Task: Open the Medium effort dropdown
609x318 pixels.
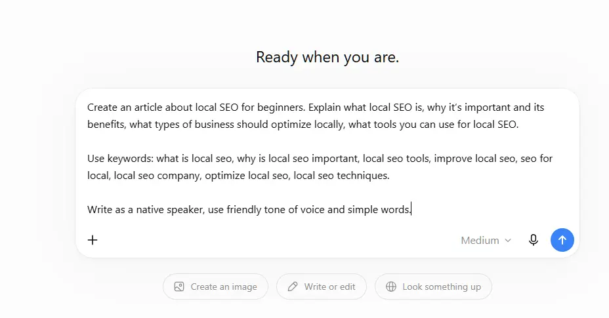Action: point(486,241)
